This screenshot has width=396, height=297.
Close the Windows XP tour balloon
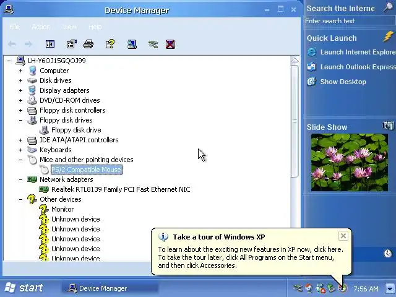pyautogui.click(x=343, y=236)
